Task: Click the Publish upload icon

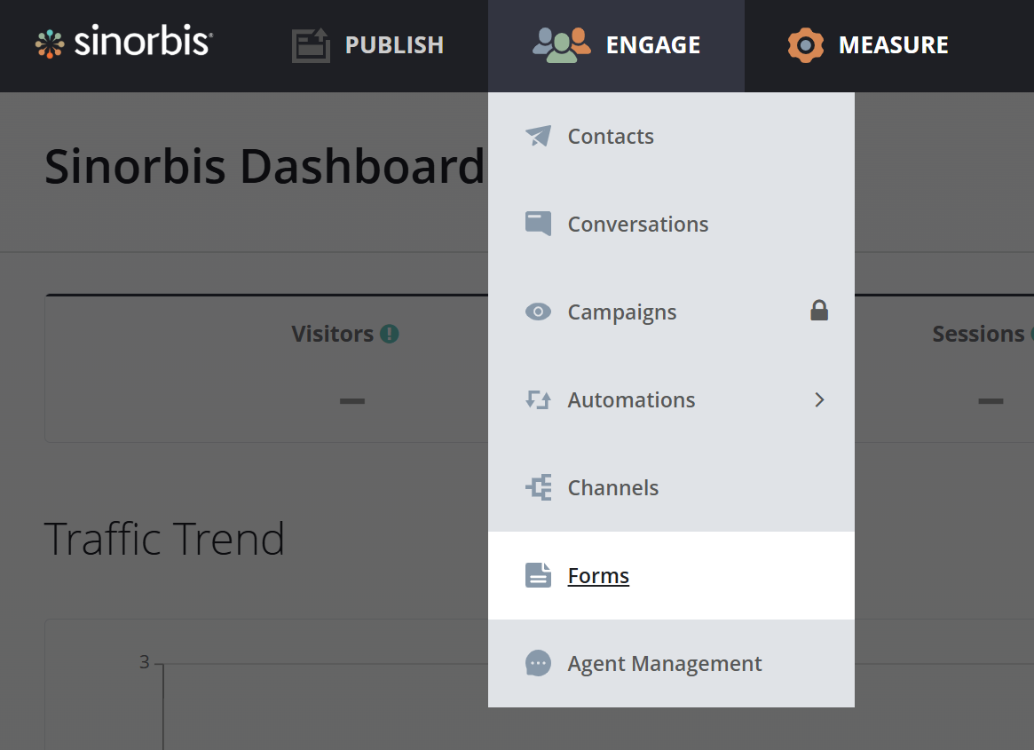Action: point(311,44)
